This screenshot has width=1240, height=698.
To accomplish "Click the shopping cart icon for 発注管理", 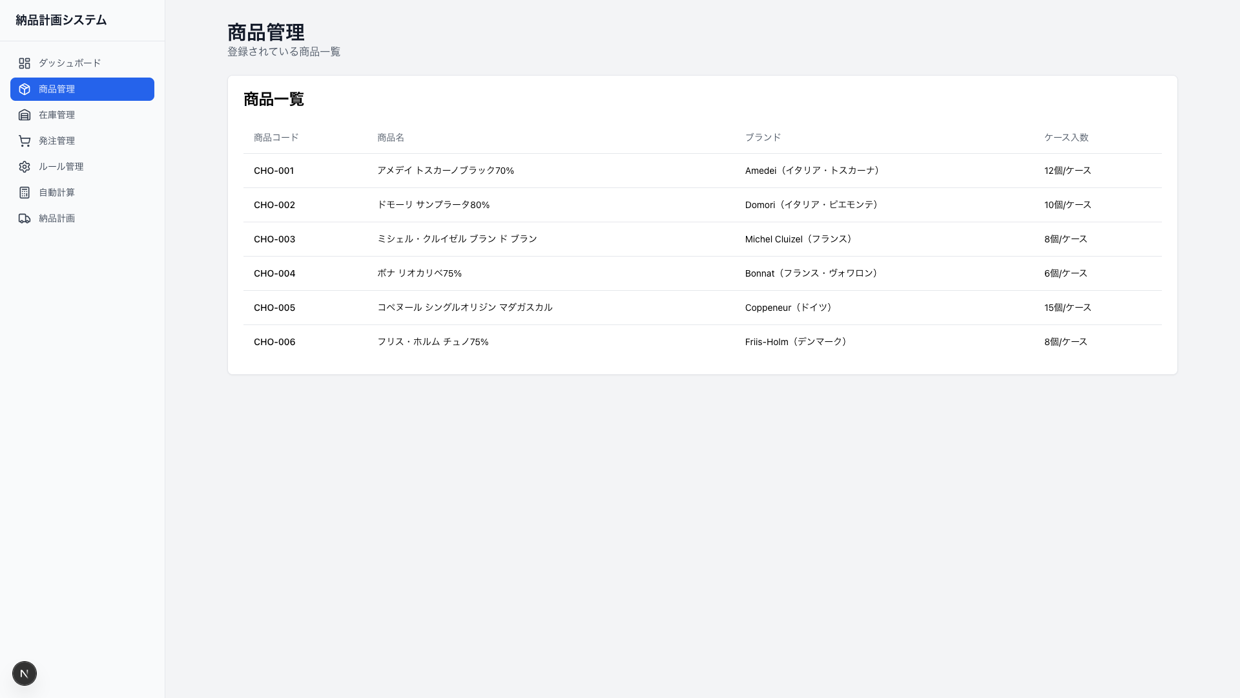I will point(25,141).
